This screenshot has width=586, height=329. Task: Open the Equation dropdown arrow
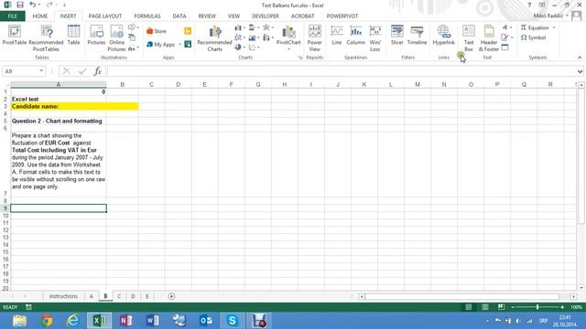tap(554, 27)
